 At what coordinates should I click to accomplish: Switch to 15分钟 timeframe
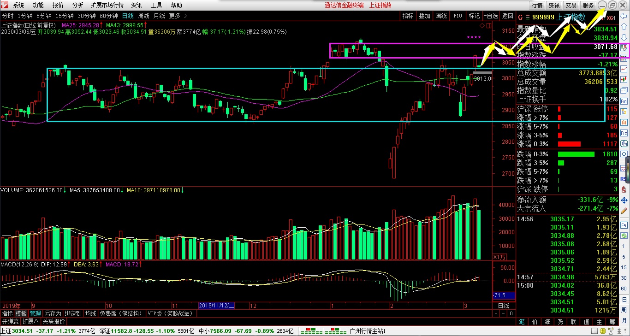coord(64,16)
